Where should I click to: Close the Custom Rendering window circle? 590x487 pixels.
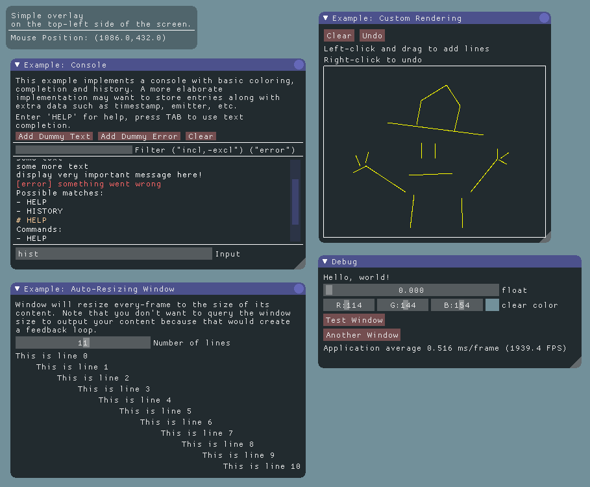[544, 18]
